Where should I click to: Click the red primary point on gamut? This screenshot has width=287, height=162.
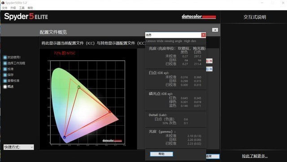coord(109,111)
